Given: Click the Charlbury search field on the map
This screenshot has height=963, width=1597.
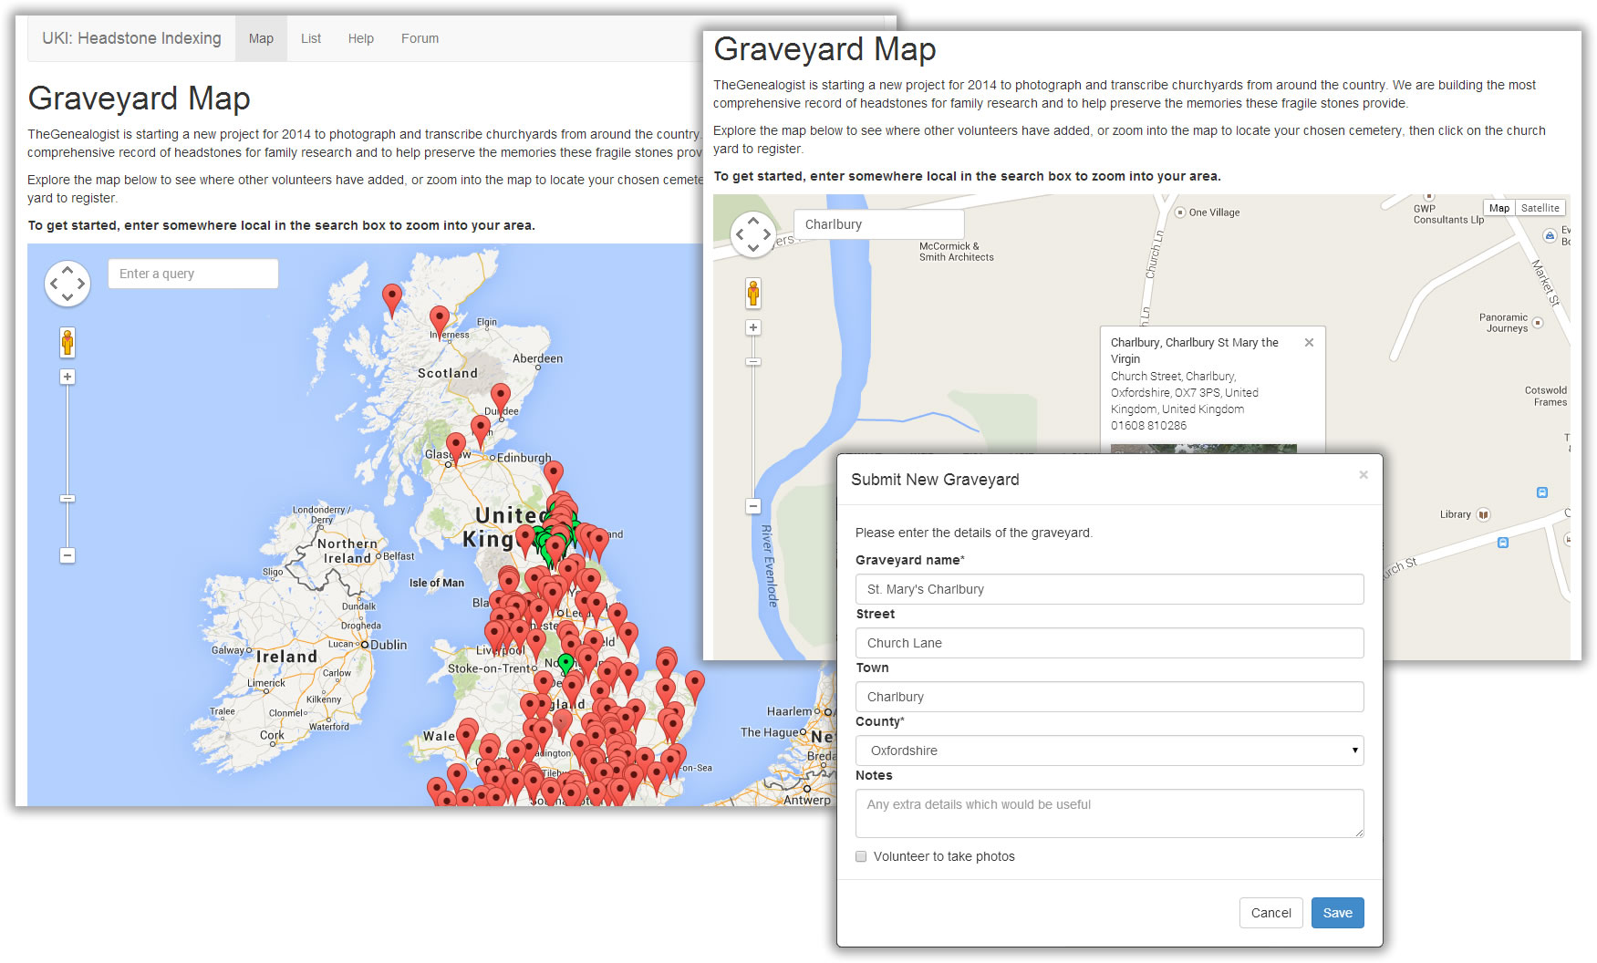Looking at the screenshot, I should pos(879,224).
